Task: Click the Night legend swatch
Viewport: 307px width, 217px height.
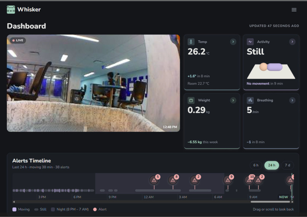Action: (x=53, y=209)
